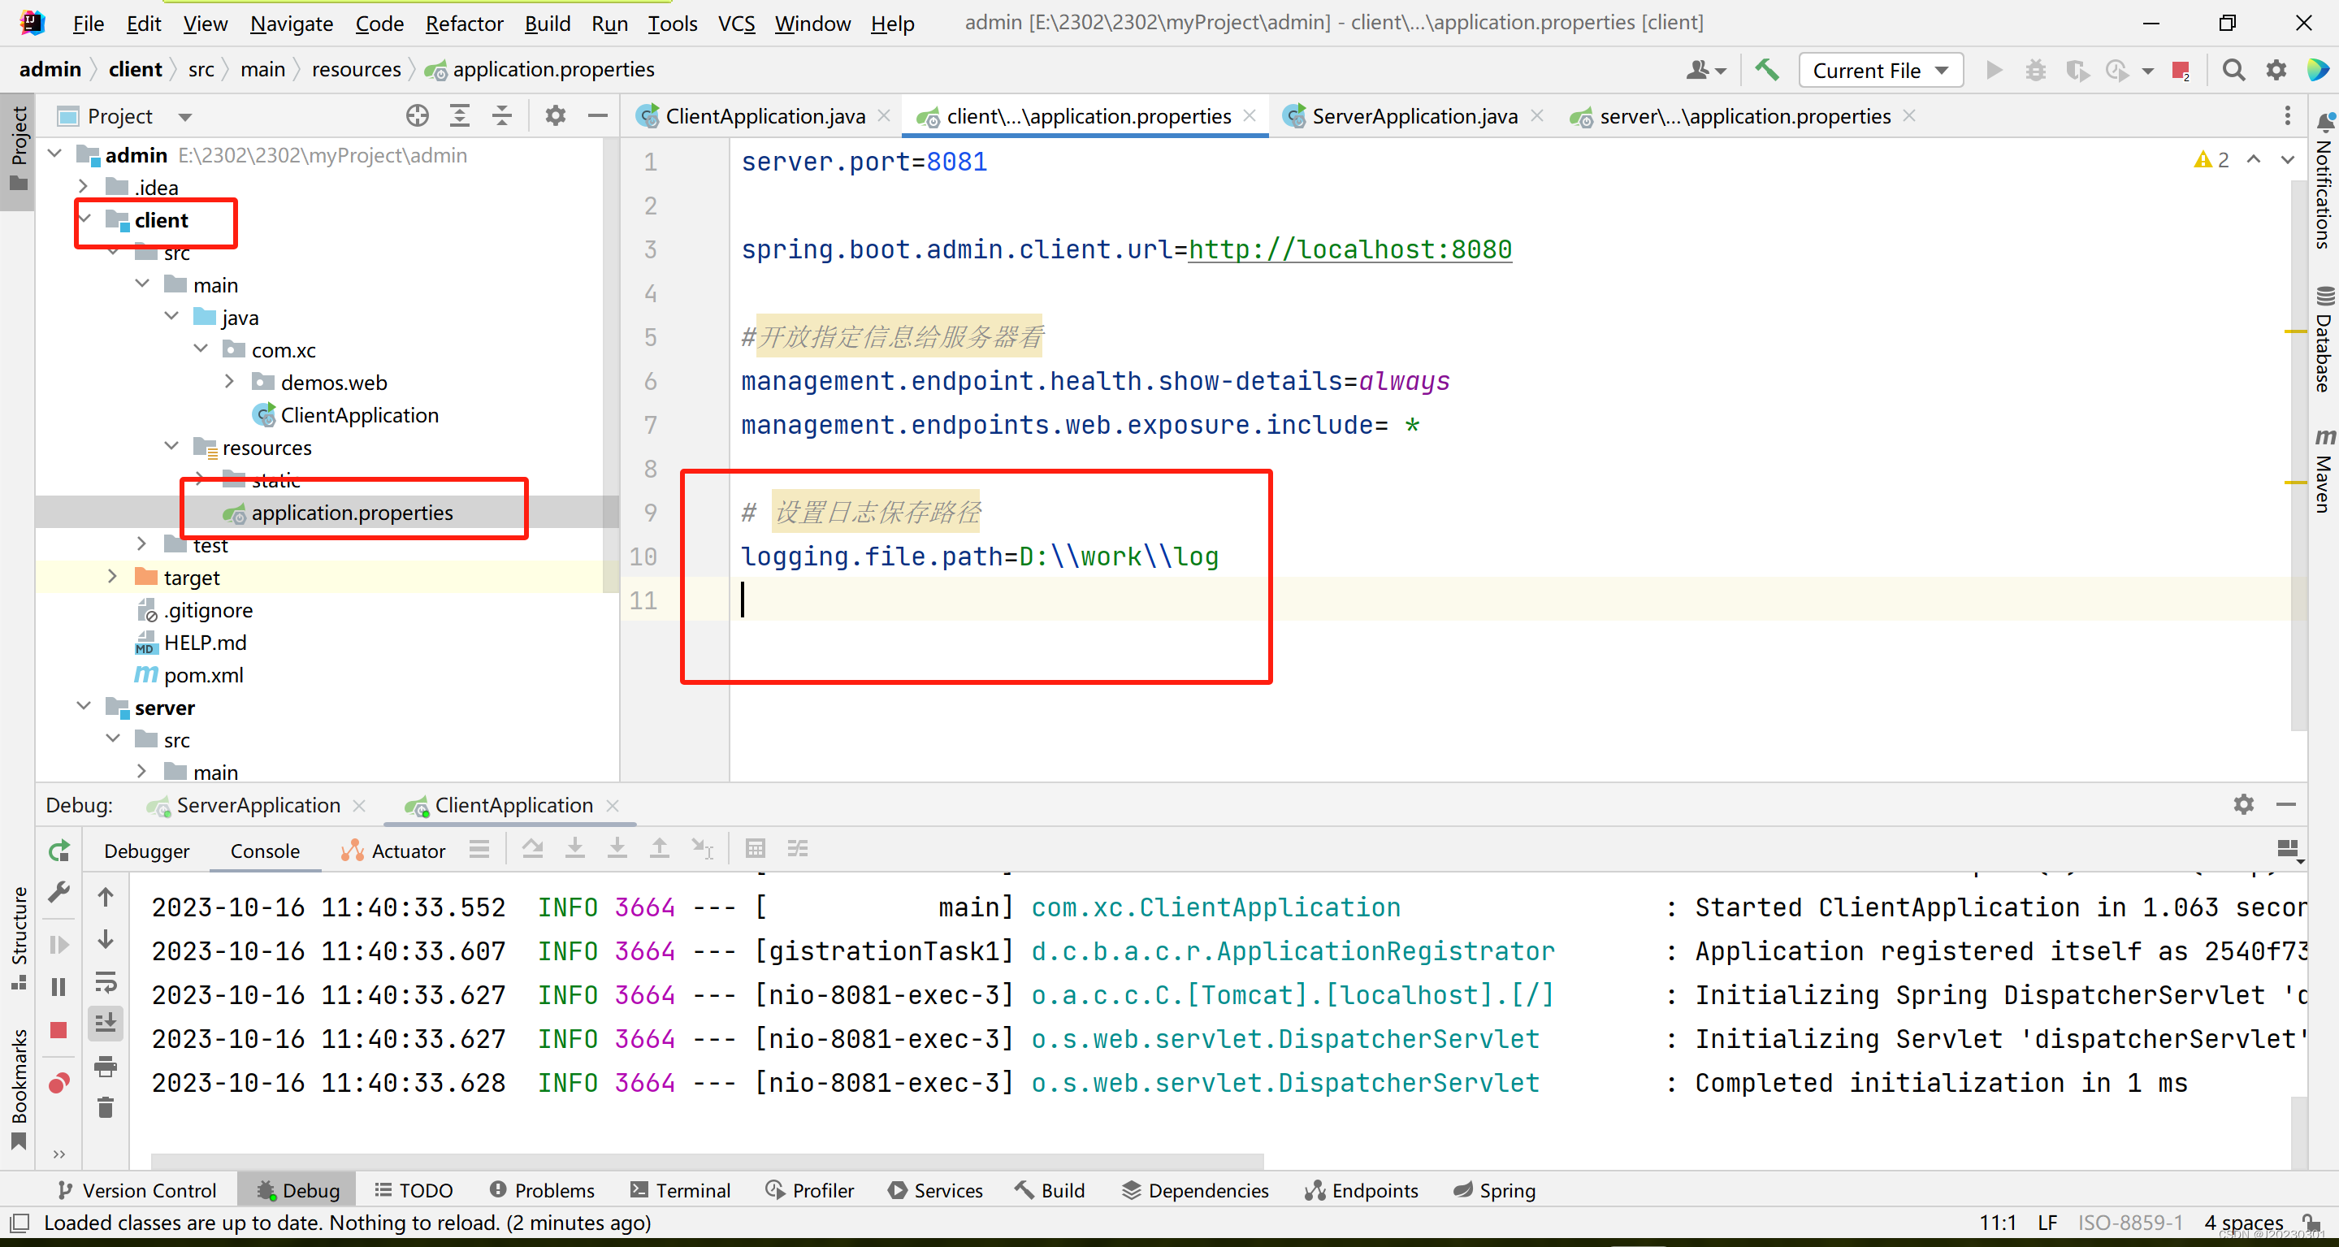2339x1247 pixels.
Task: Click the Select Opened File target icon
Action: pyautogui.click(x=417, y=115)
